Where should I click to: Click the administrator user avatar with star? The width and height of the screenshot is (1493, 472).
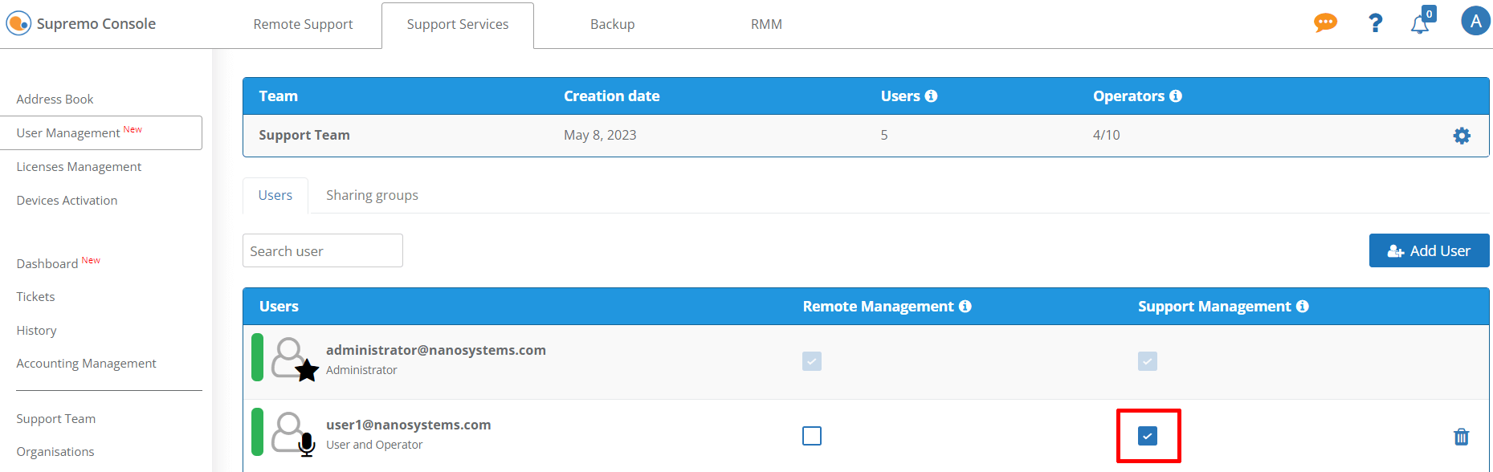[294, 359]
